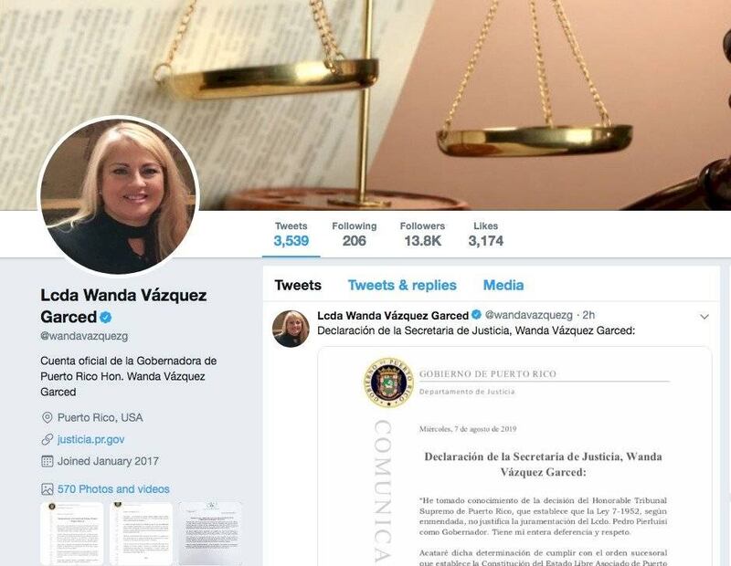
Task: Open the Gobierno de Puerto Rico document image
Action: click(x=514, y=456)
